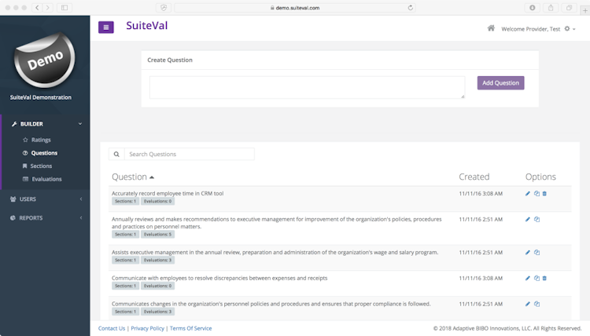
Task: Edit 'Annually reviews and makes recommendations' question
Action: click(528, 219)
